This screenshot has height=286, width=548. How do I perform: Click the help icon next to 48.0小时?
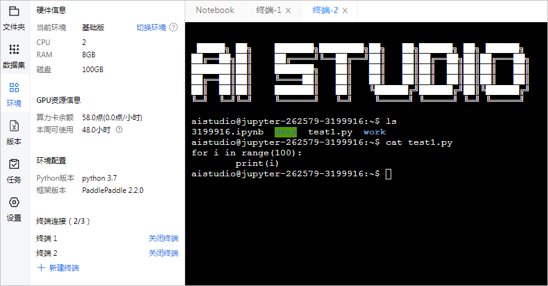(119, 129)
